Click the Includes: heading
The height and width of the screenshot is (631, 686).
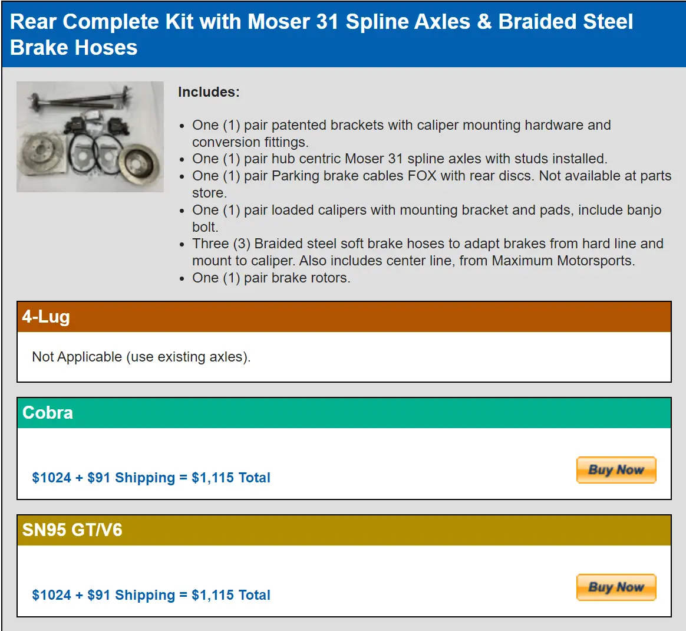209,92
